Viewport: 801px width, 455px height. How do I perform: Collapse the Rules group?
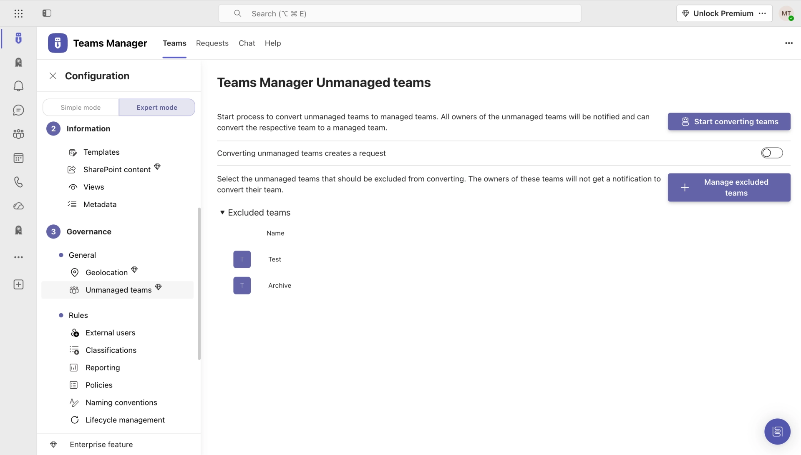pyautogui.click(x=78, y=315)
